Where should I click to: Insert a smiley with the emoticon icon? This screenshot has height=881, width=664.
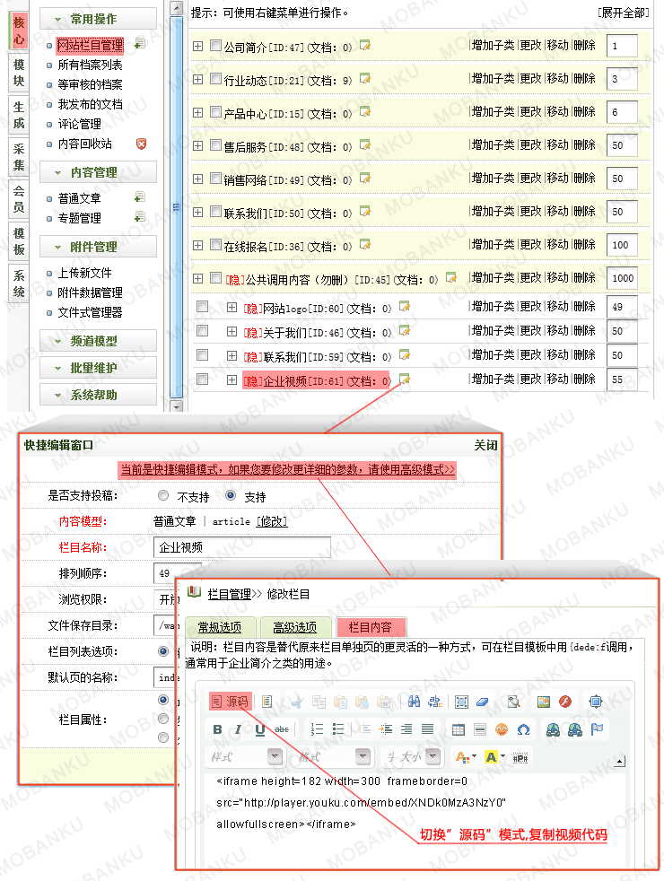[x=502, y=729]
